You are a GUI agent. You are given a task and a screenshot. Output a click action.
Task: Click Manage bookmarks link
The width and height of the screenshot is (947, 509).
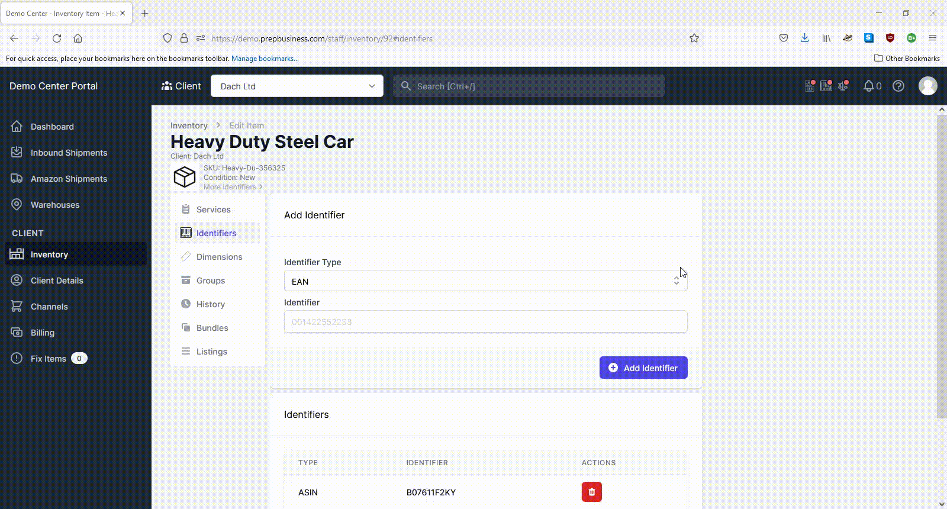pyautogui.click(x=265, y=59)
